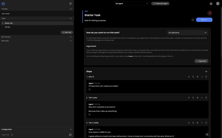Click the 'Create New Agent' button

click(x=160, y=3)
